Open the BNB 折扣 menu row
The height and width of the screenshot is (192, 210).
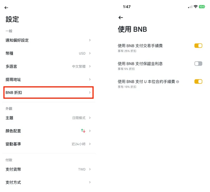pyautogui.click(x=48, y=93)
